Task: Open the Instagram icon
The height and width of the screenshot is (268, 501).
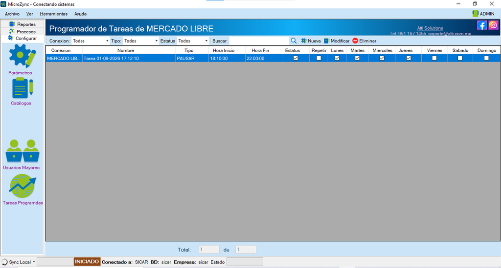Action: [493, 25]
